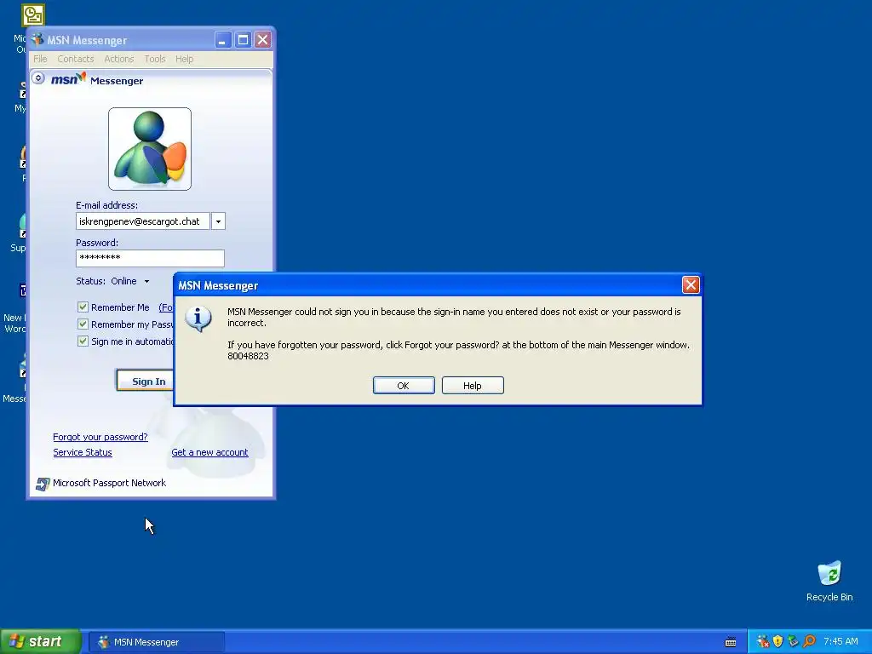Toggle the Remember Me checkbox
The image size is (872, 654).
click(x=83, y=307)
